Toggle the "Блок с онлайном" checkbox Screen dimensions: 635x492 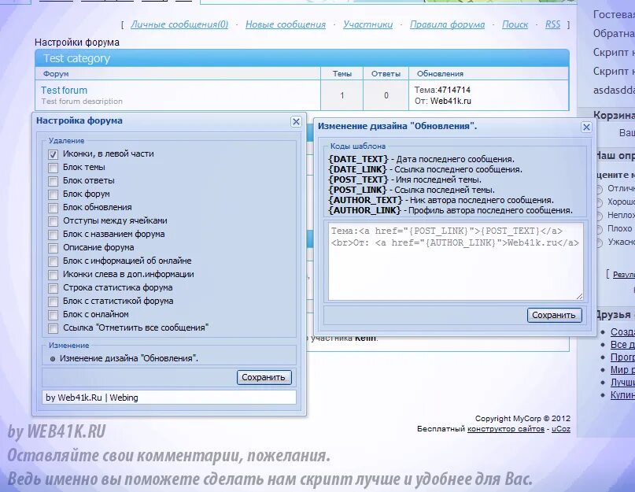(53, 315)
